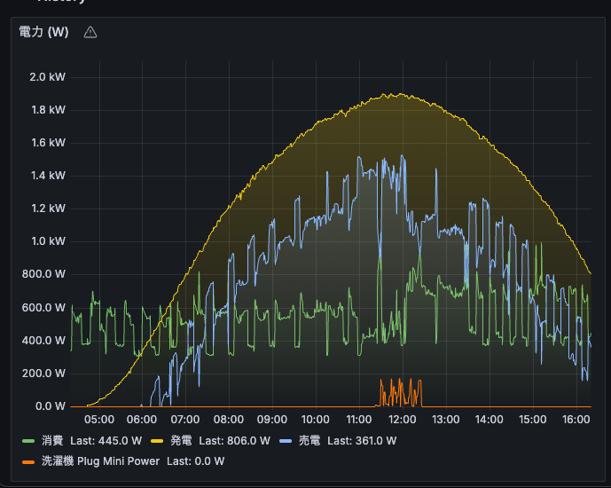Open the 電力 (W) panel title menu
The width and height of the screenshot is (611, 488).
[x=43, y=32]
